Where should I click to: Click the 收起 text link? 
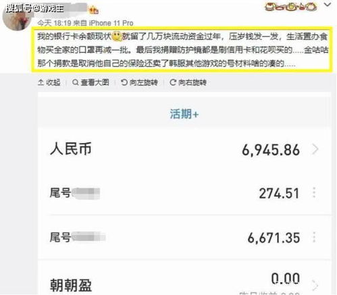click(53, 82)
